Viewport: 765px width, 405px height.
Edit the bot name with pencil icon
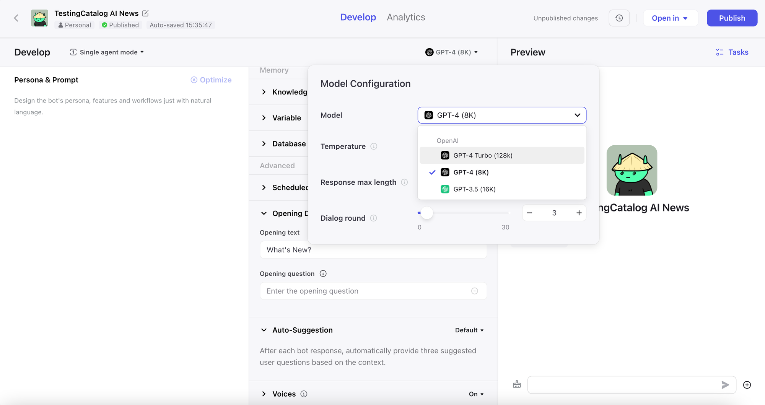pos(145,13)
